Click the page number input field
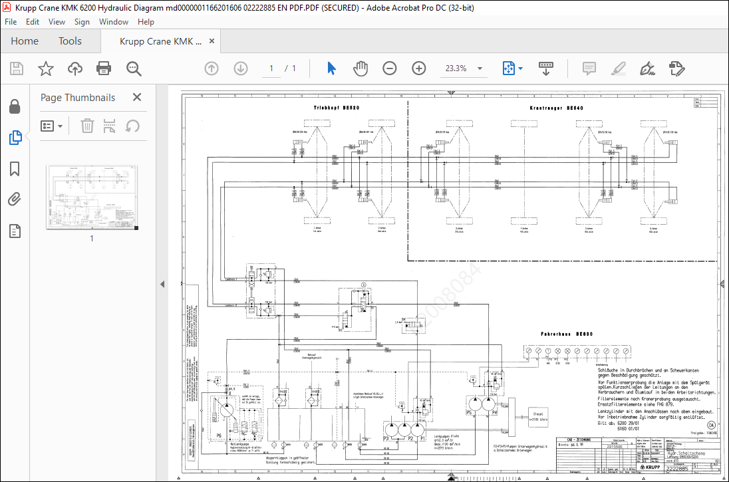This screenshot has width=729, height=482. [x=271, y=68]
